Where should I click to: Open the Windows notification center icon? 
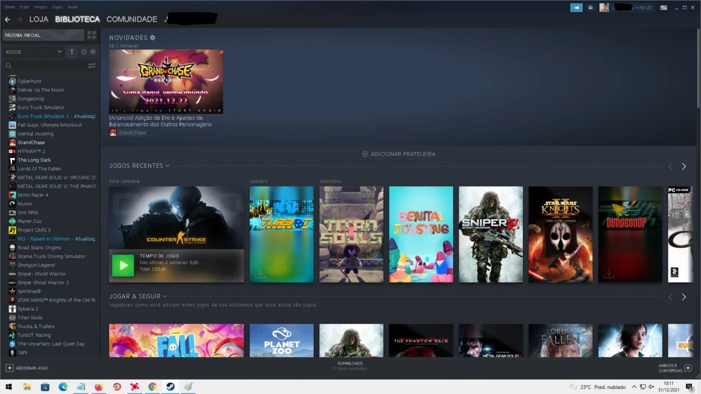point(689,387)
